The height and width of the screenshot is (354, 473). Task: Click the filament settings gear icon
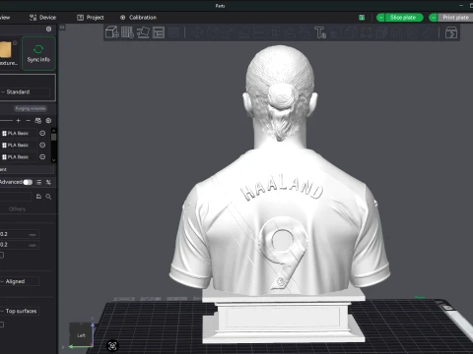48,121
